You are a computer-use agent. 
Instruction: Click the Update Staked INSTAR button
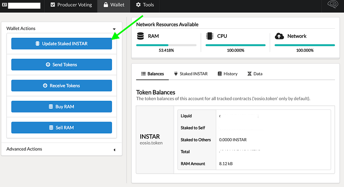(62, 44)
